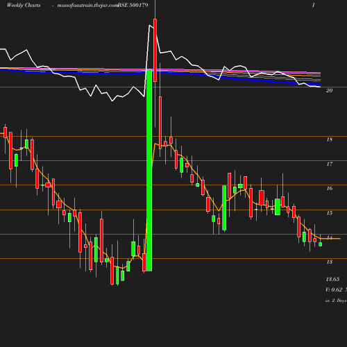Select the munafasutra.tbrjar.com watermark label

point(87,5)
